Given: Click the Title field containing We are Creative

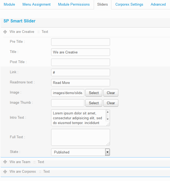Looking at the screenshot, I should click(81, 52).
